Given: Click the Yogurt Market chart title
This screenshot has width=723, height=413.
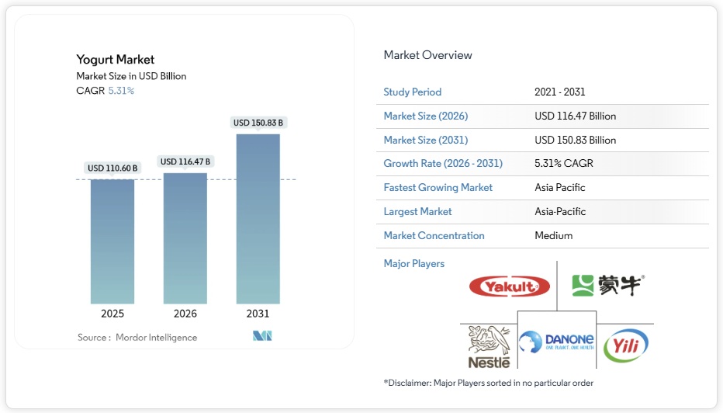Looking at the screenshot, I should pos(115,60).
